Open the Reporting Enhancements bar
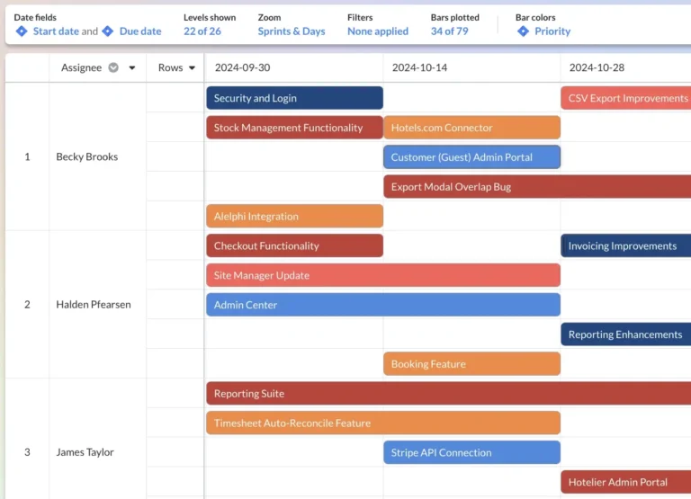 click(626, 334)
